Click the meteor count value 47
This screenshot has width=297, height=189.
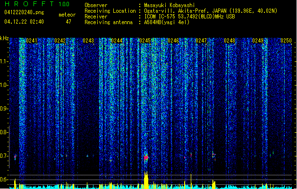pyautogui.click(x=68, y=22)
